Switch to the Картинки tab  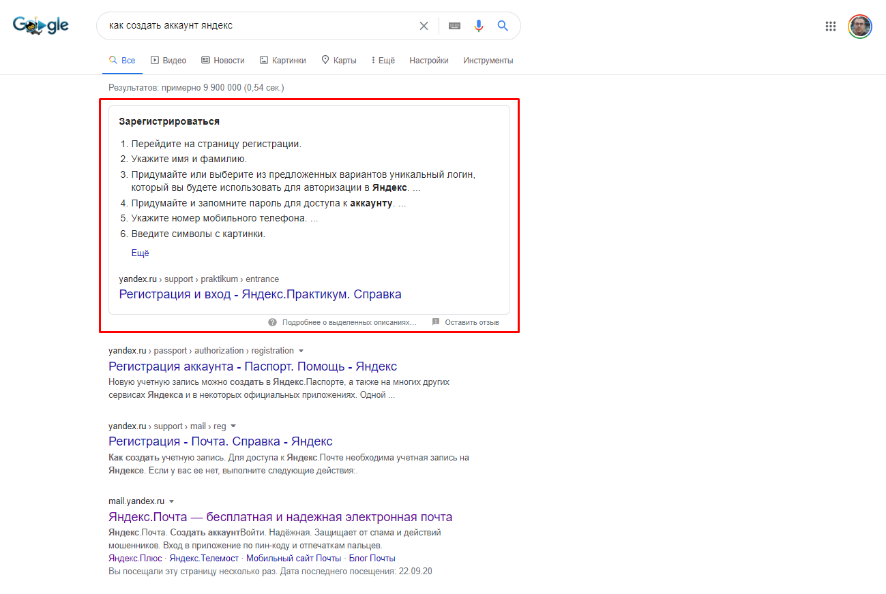tap(282, 60)
